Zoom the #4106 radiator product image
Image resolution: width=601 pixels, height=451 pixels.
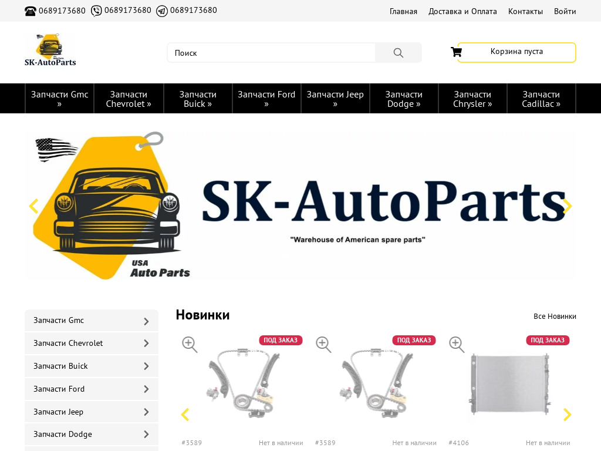(x=457, y=344)
